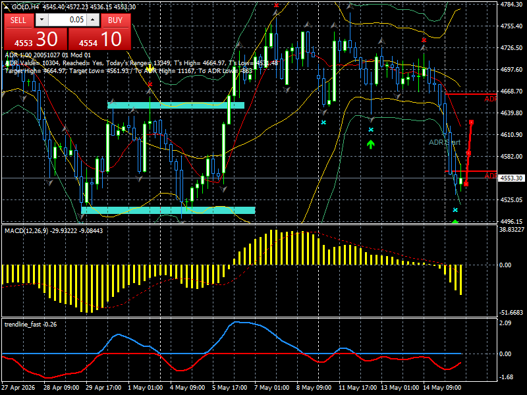Click the SELL button in one-click panel
Image resolution: width=527 pixels, height=395 pixels.
click(x=18, y=20)
